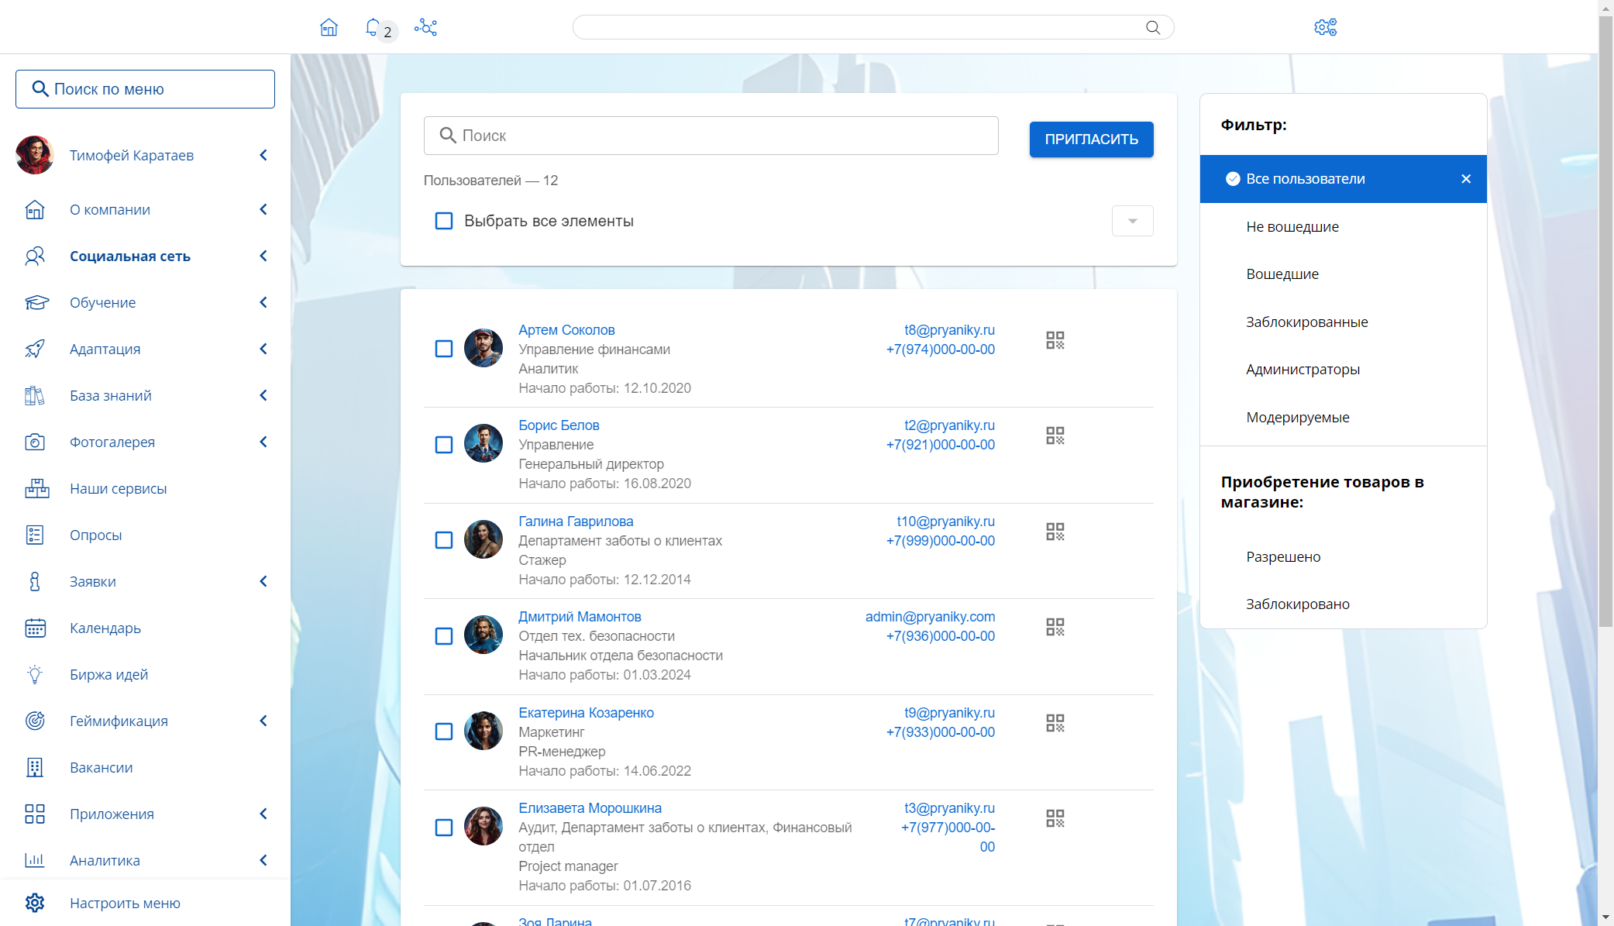Open notifications bell with badge 2
Image resolution: width=1614 pixels, height=926 pixels.
coord(373,28)
